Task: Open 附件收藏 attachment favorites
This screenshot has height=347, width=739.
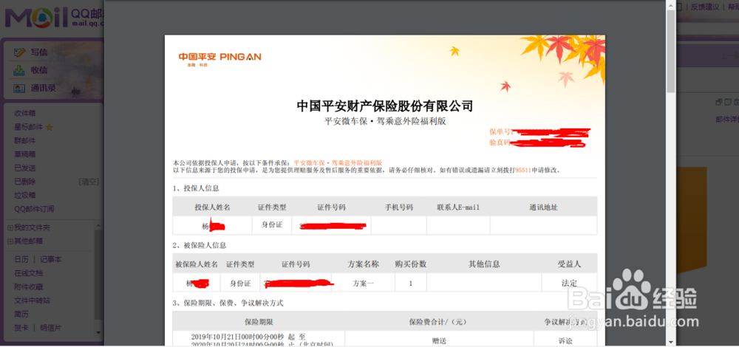Action: click(x=28, y=286)
